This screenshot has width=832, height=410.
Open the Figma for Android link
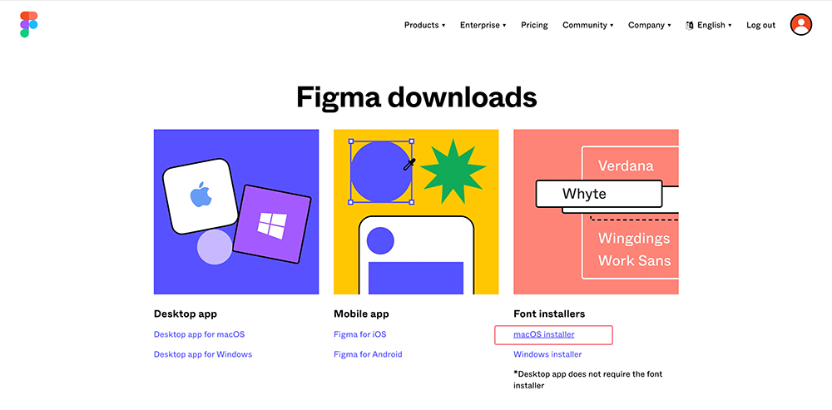[367, 354]
